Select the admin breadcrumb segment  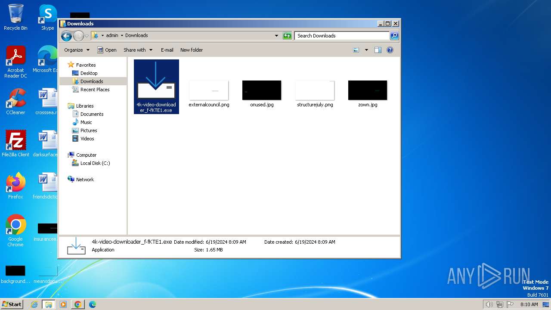[x=112, y=35]
